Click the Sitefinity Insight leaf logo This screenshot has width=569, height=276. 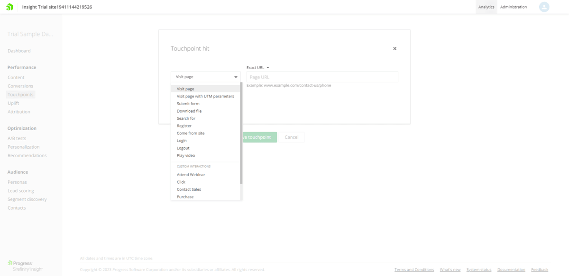(x=9, y=7)
